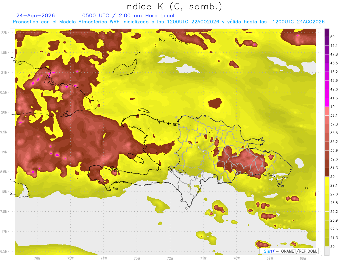Click the "73W" longitude label
The height and width of the screenshot is (262, 340).
(137, 258)
